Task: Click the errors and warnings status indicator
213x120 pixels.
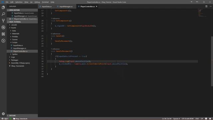Action: [5, 119]
